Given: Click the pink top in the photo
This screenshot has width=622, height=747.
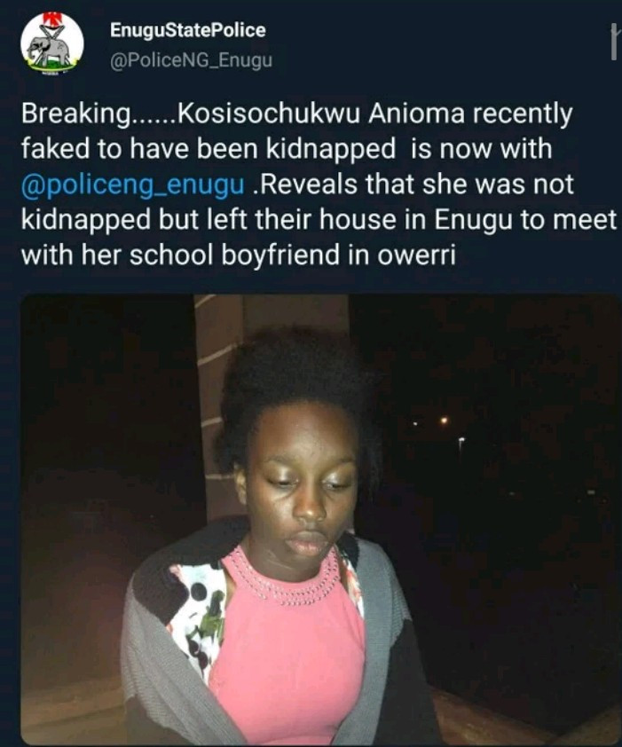Looking at the screenshot, I should [287, 653].
